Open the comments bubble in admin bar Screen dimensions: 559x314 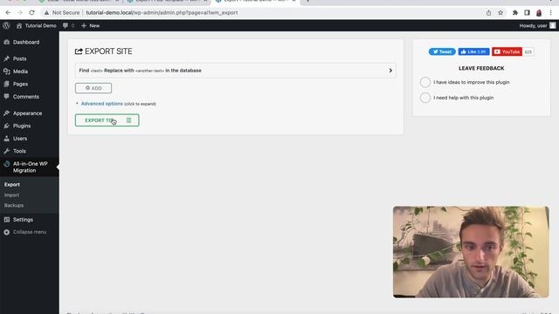pyautogui.click(x=66, y=25)
